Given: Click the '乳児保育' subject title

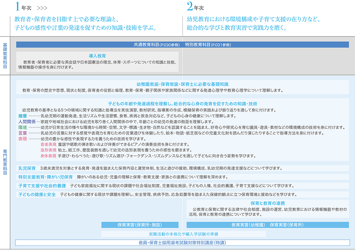Looking at the screenshot, I should coord(27,168).
